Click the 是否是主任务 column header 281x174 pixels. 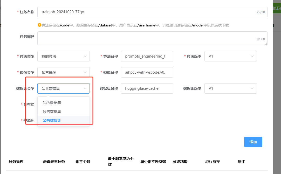point(54,161)
